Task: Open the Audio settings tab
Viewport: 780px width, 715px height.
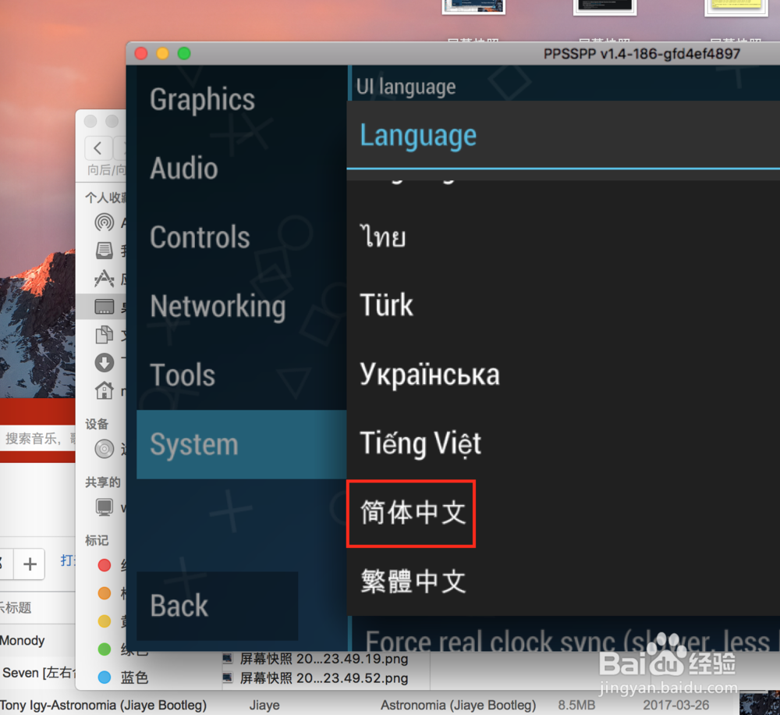Action: [241, 169]
